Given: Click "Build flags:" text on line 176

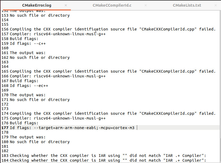Looking at the screenshot, I should (x=24, y=123).
